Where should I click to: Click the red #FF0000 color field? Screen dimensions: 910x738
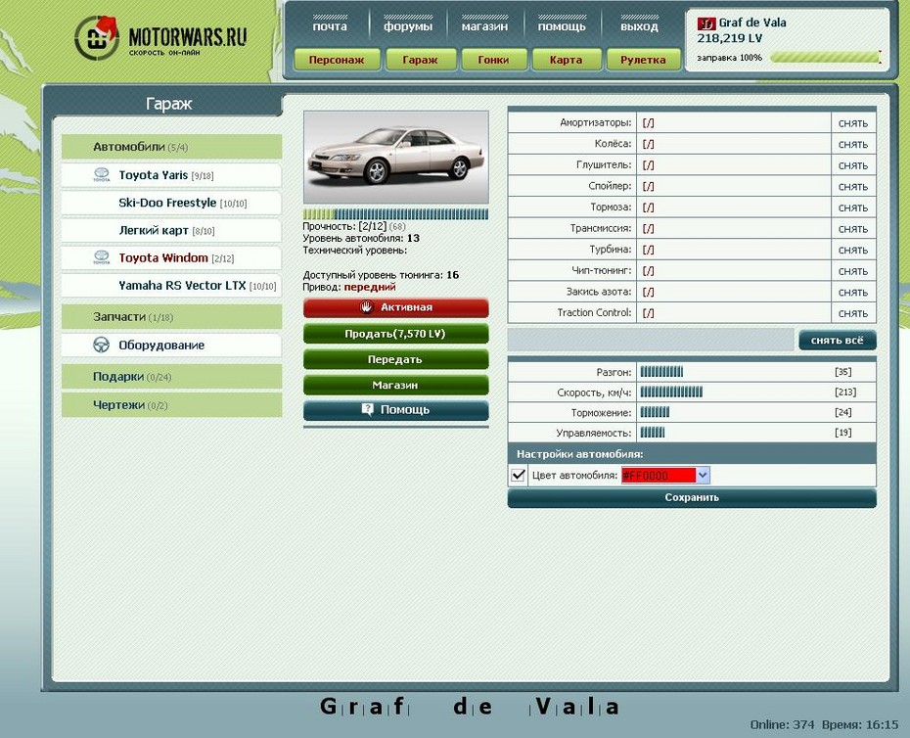tap(659, 475)
